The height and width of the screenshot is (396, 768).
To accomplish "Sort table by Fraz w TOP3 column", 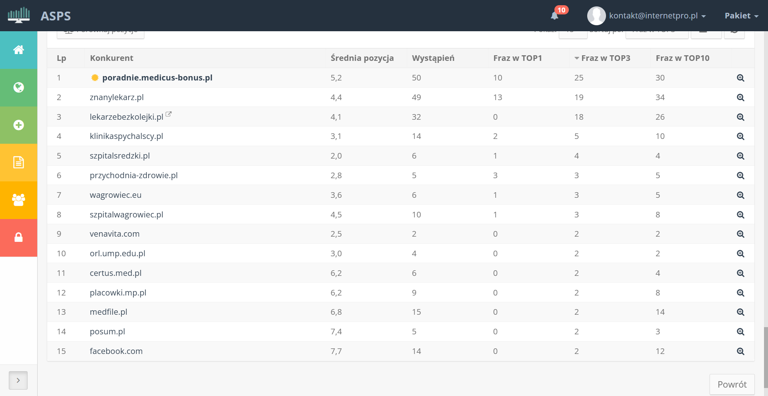I will click(605, 58).
